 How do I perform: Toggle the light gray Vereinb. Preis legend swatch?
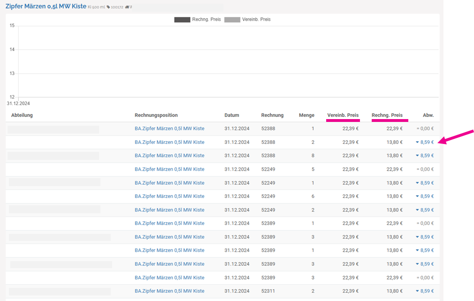pos(232,20)
